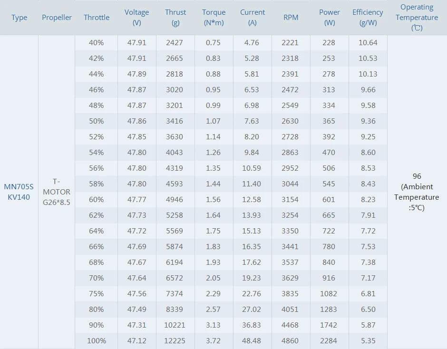Click the 2284 power value

tap(329, 341)
